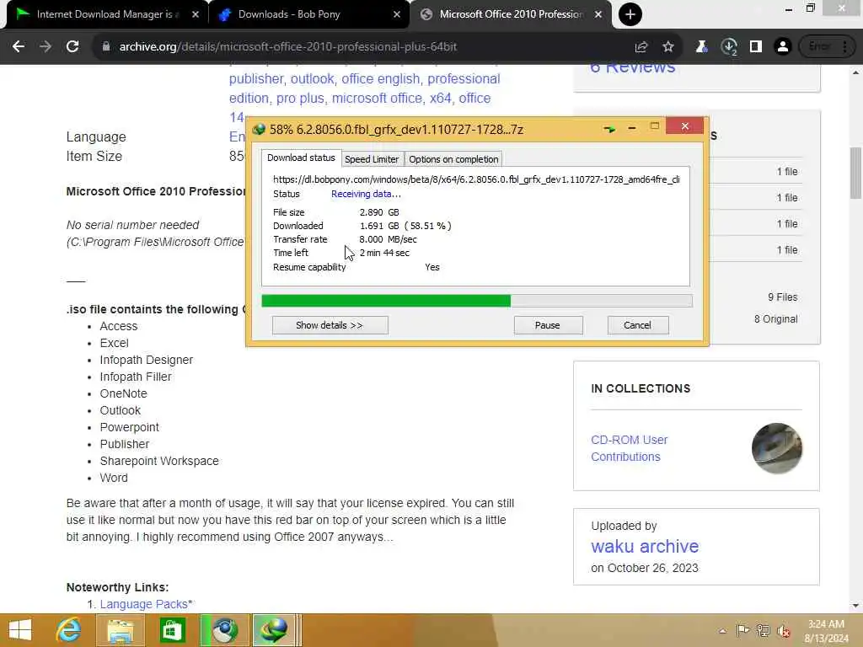863x647 pixels.
Task: Click the CD-ROM collection thumbnail
Action: [x=776, y=448]
